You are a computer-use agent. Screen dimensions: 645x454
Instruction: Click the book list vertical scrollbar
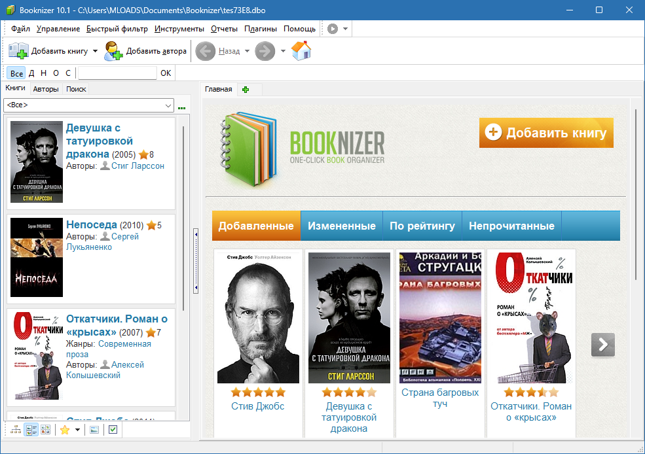coord(183,218)
